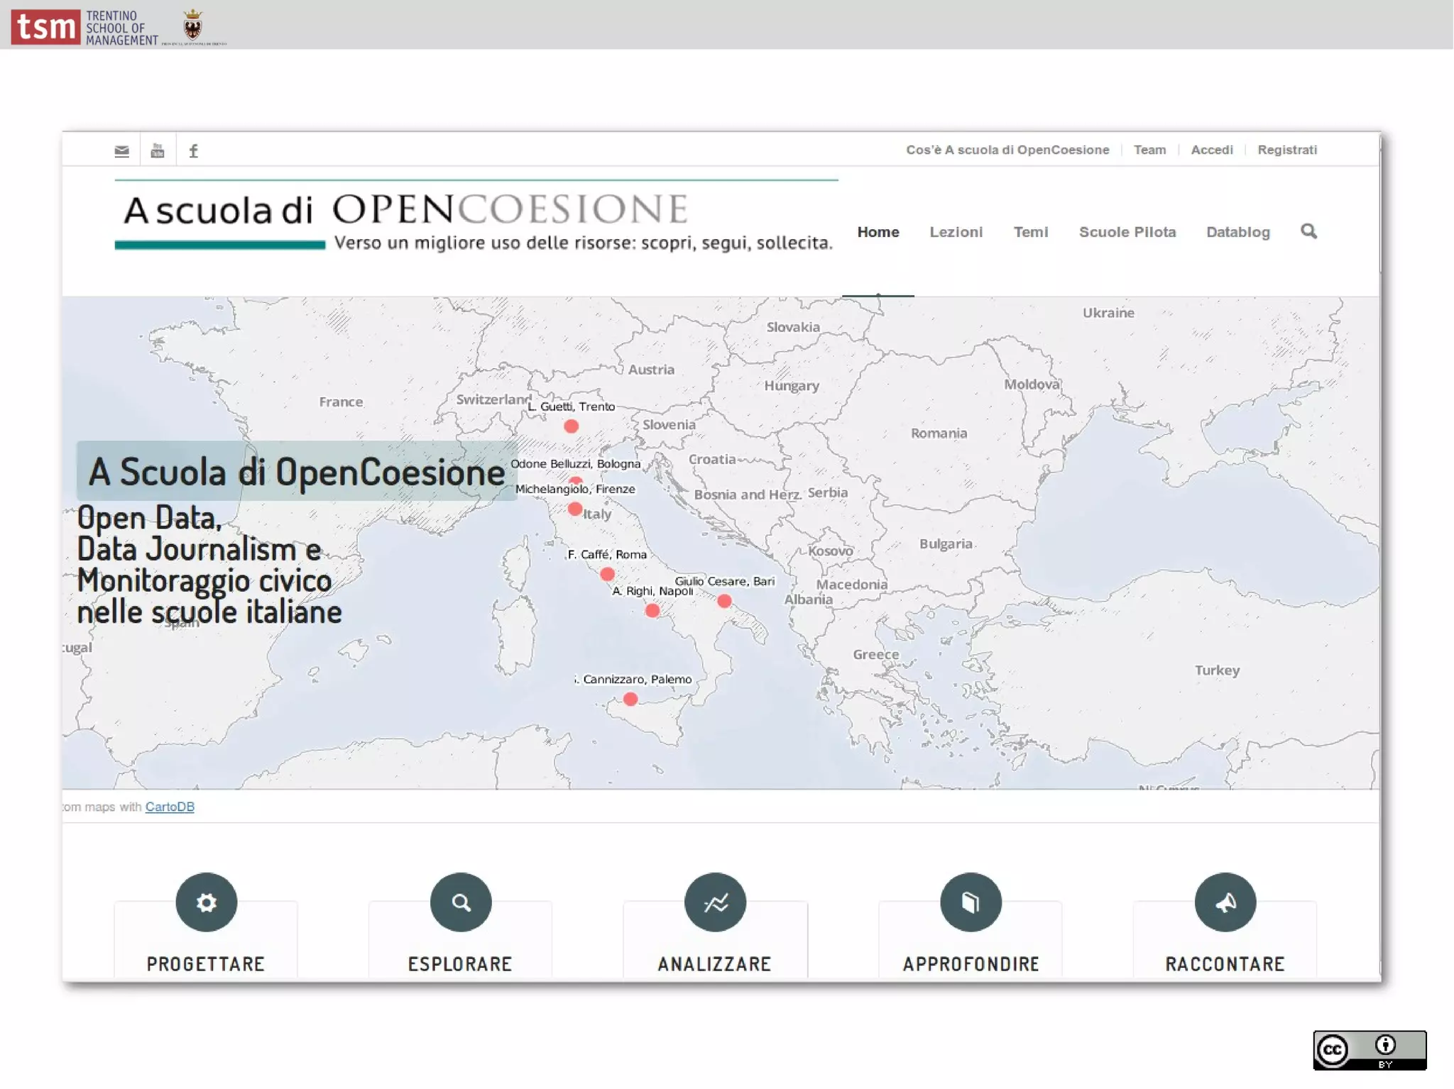Click the Registrati link
1454x1089 pixels.
(x=1286, y=150)
